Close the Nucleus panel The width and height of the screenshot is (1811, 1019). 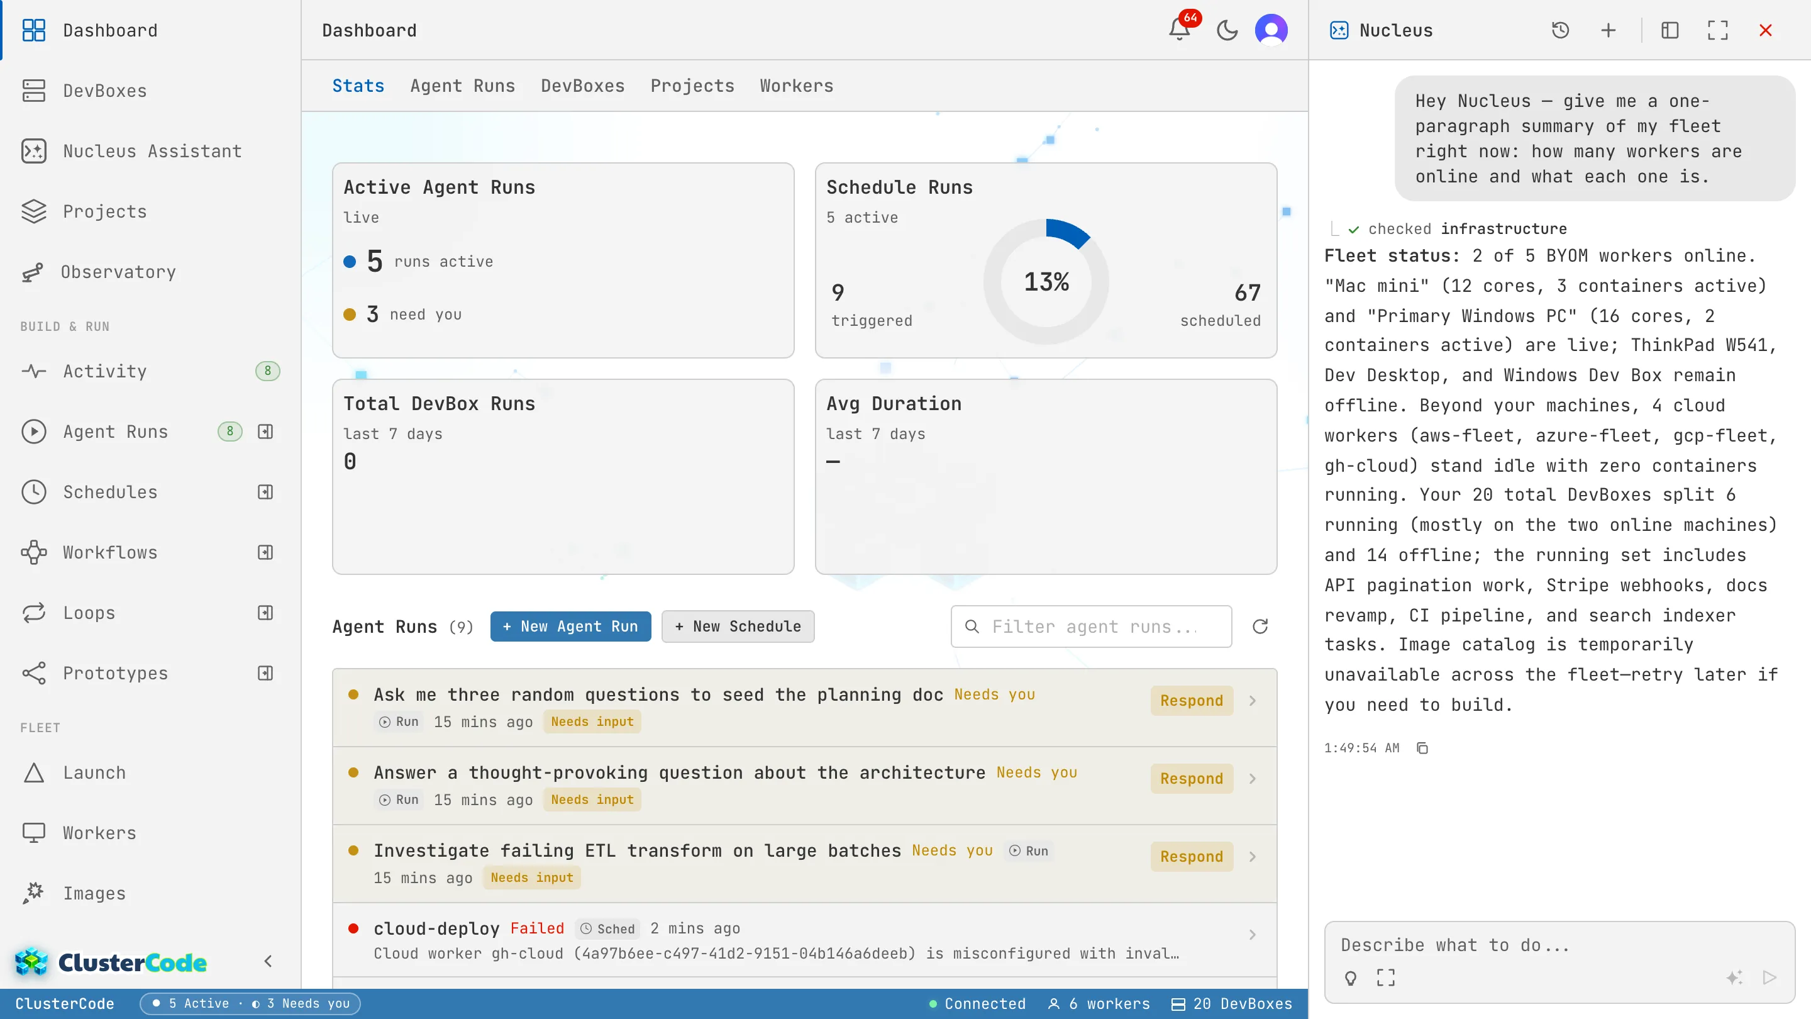coord(1765,30)
